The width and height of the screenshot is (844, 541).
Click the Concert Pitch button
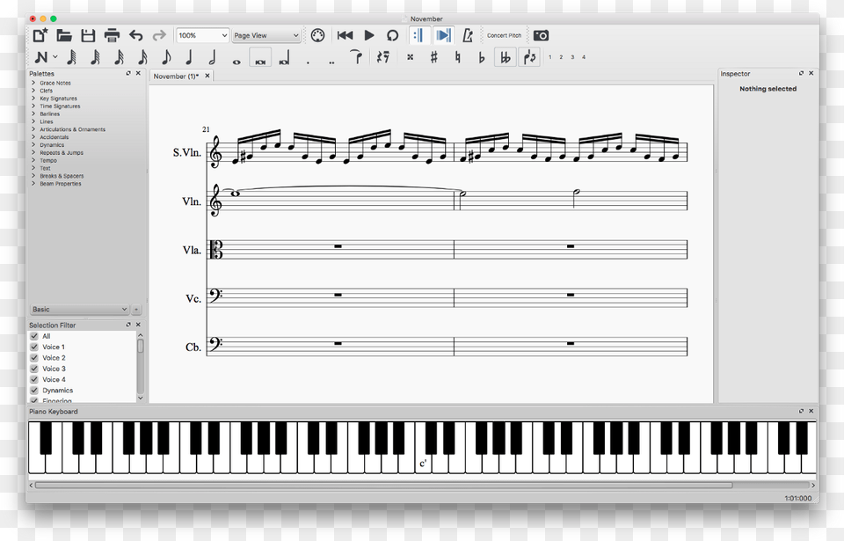504,35
